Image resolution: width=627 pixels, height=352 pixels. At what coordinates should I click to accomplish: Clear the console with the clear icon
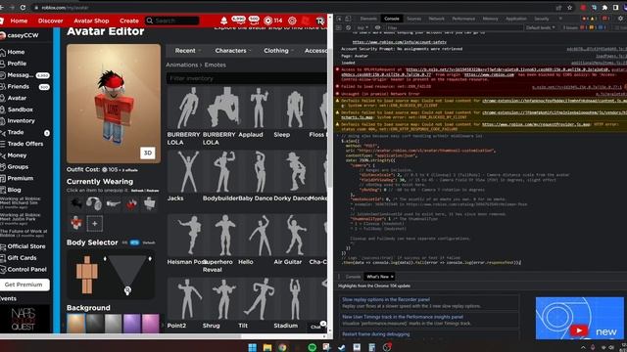[x=349, y=27]
